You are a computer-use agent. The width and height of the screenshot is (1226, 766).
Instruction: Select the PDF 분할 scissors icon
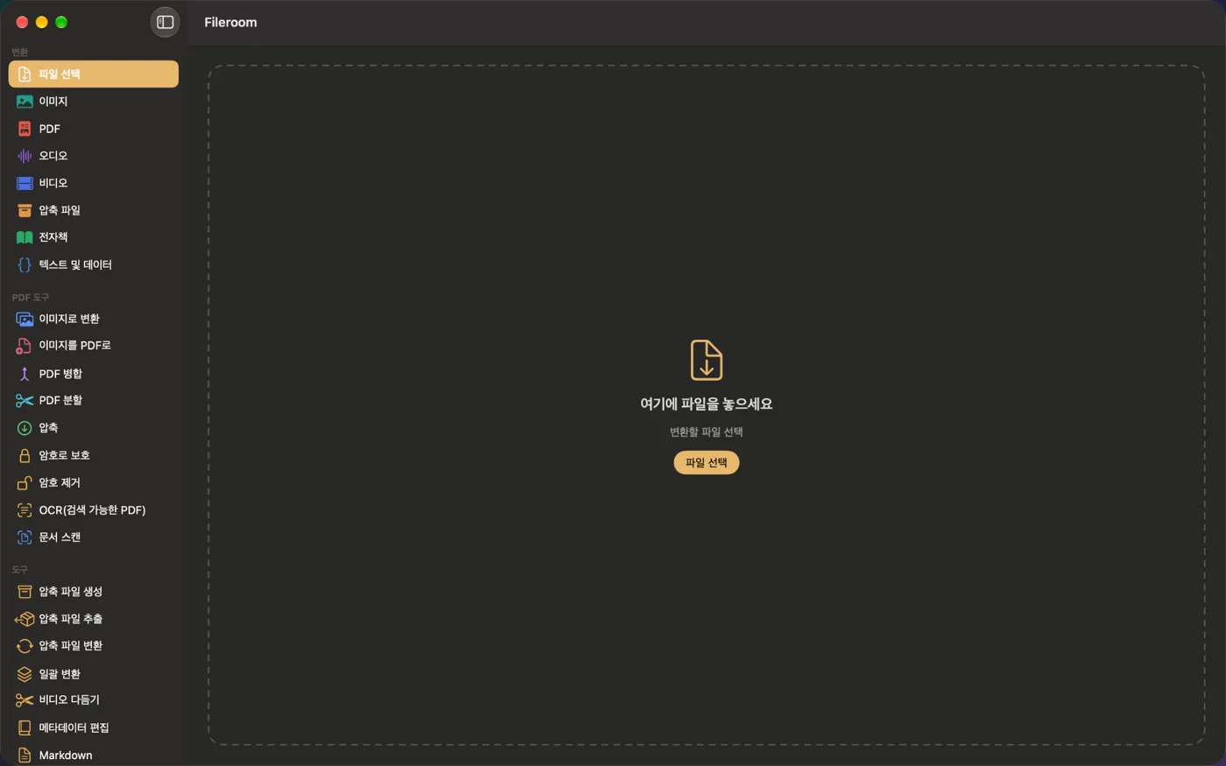click(25, 400)
